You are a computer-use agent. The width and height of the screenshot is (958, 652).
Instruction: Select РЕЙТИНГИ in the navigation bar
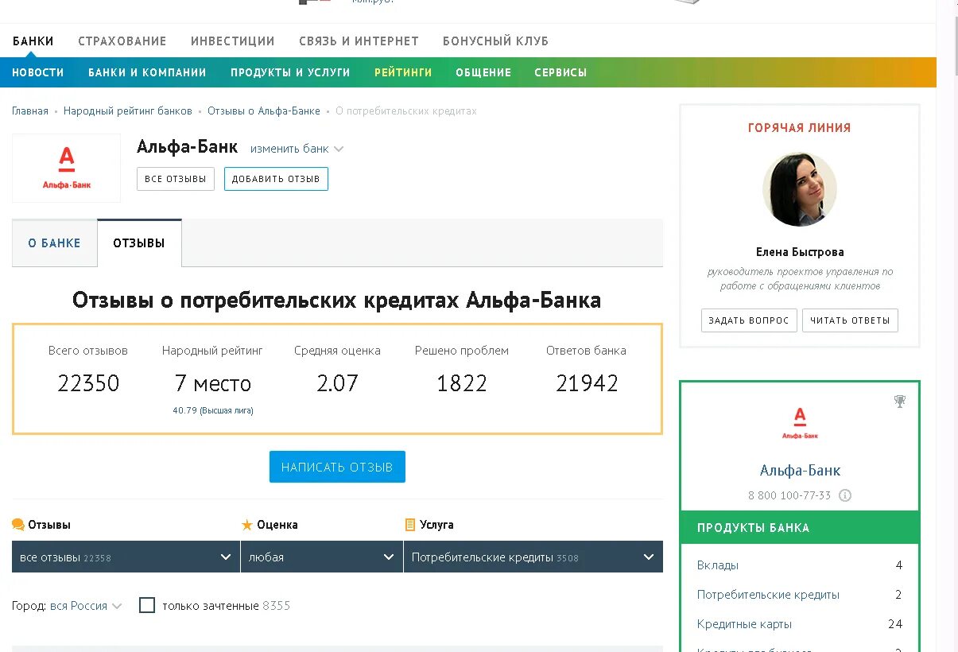403,72
